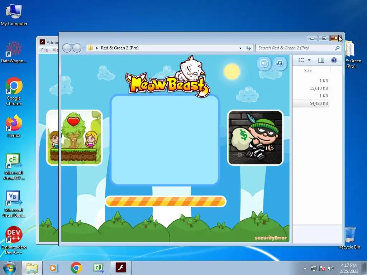Click the folder icon in address bar
Screen dimensions: 367x275
point(90,48)
